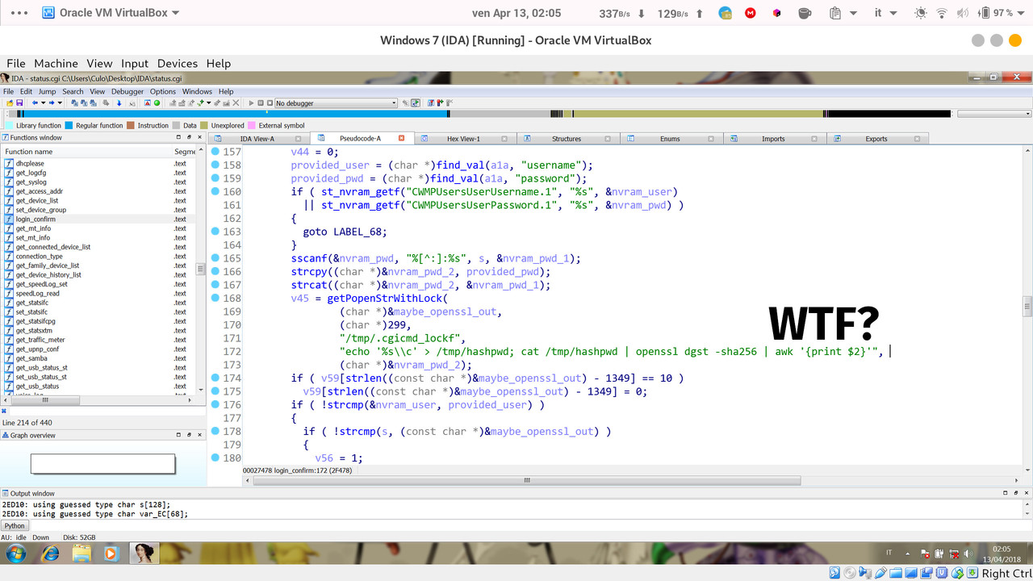Open IDA Debugger menu
This screenshot has height=581, width=1033.
(128, 91)
